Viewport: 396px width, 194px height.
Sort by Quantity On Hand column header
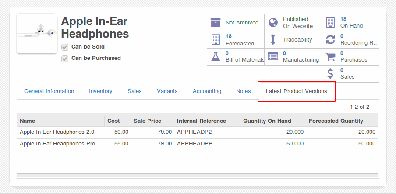pyautogui.click(x=273, y=121)
